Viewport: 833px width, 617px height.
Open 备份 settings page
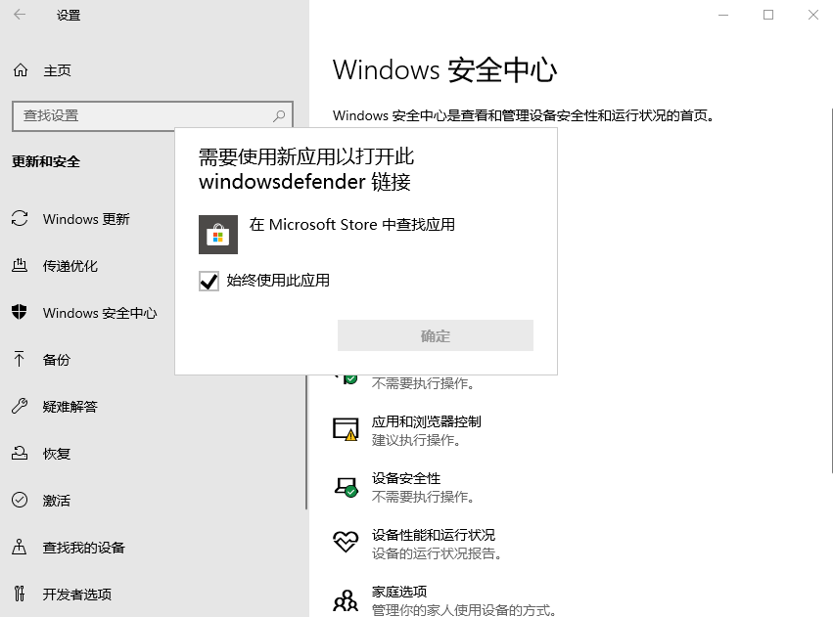pyautogui.click(x=57, y=360)
